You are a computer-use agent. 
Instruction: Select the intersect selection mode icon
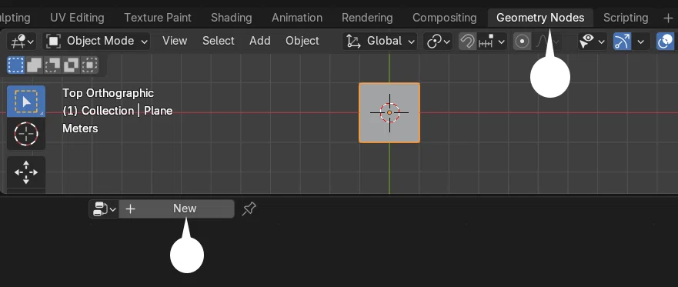(x=89, y=65)
